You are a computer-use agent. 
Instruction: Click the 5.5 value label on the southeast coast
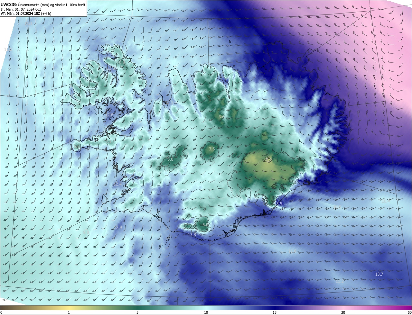(279, 204)
